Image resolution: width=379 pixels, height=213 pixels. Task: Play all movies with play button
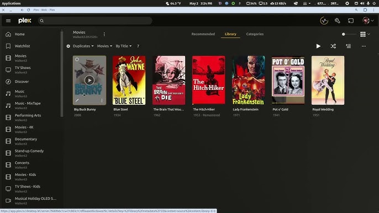(318, 46)
